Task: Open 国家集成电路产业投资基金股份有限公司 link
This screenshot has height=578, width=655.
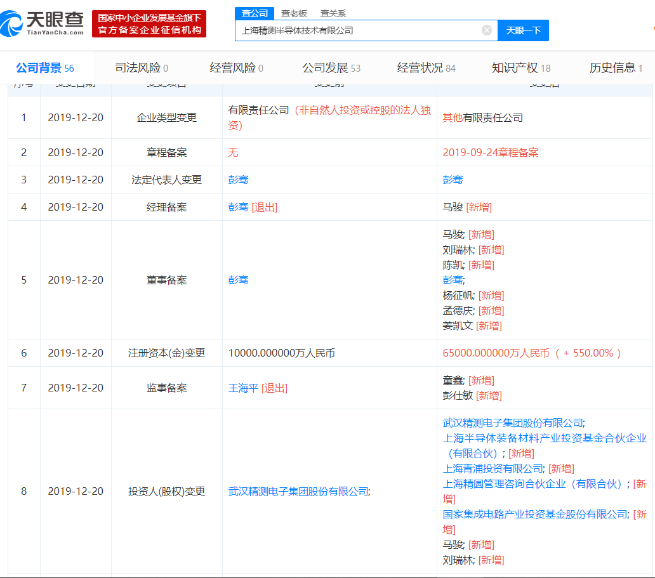Action: coord(535,514)
